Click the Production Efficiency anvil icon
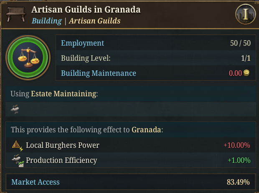 point(17,160)
